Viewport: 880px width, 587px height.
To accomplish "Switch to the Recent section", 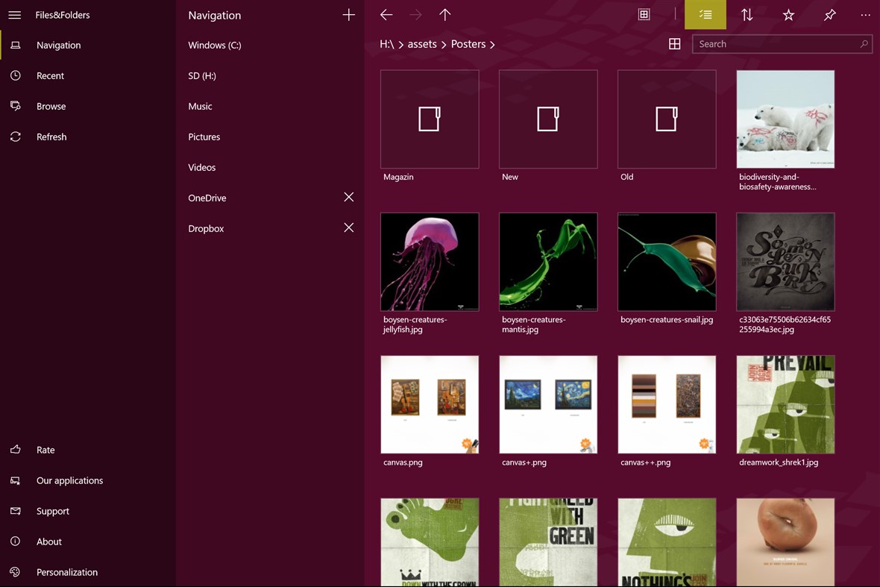I will [15, 75].
